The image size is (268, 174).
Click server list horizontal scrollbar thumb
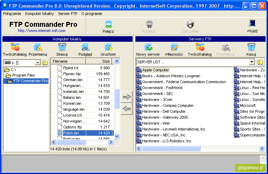pyautogui.click(x=171, y=149)
